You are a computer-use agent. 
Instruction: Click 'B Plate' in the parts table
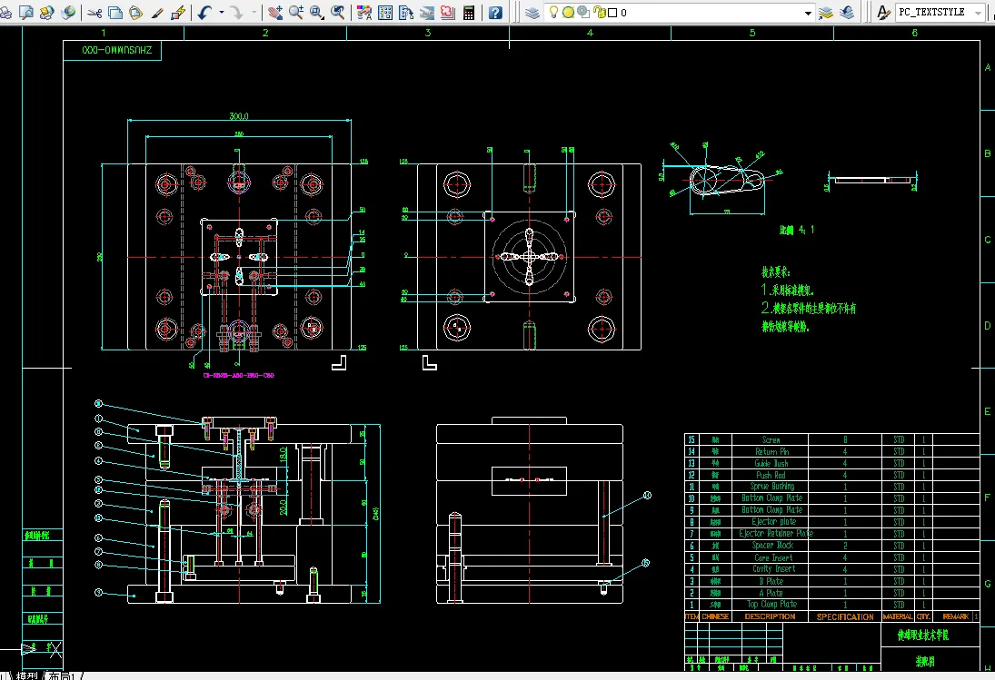pos(771,580)
